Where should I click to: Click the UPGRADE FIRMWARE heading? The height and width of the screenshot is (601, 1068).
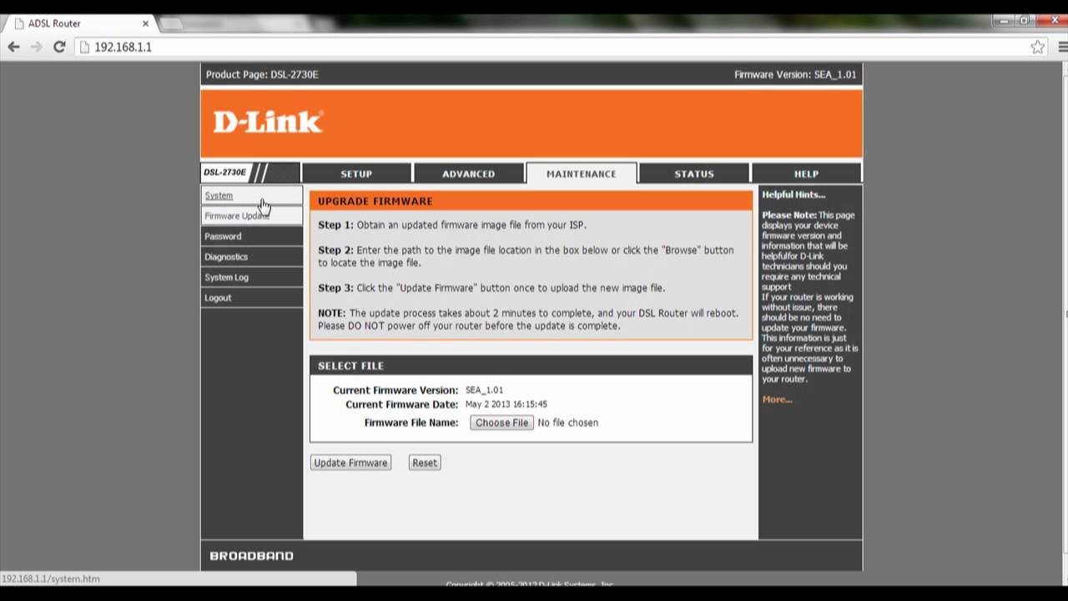[375, 201]
